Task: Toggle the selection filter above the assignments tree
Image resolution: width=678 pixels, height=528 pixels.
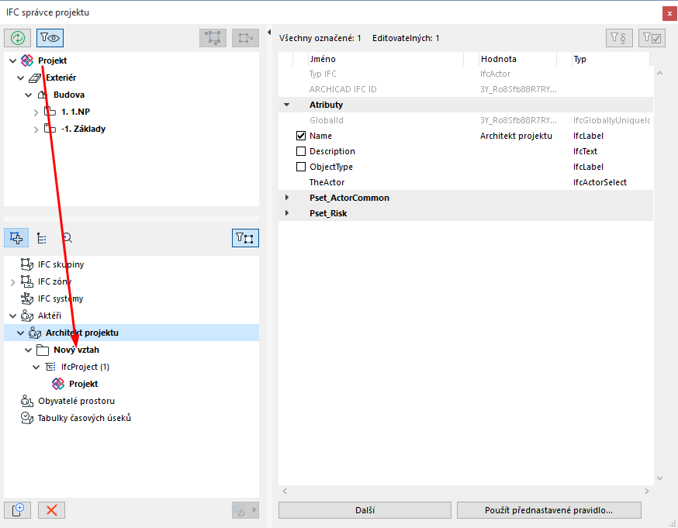Action: coord(246,238)
